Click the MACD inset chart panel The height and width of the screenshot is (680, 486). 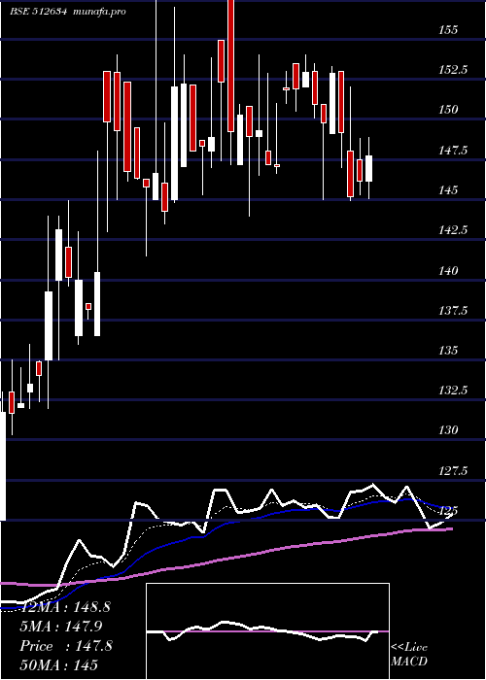267,631
